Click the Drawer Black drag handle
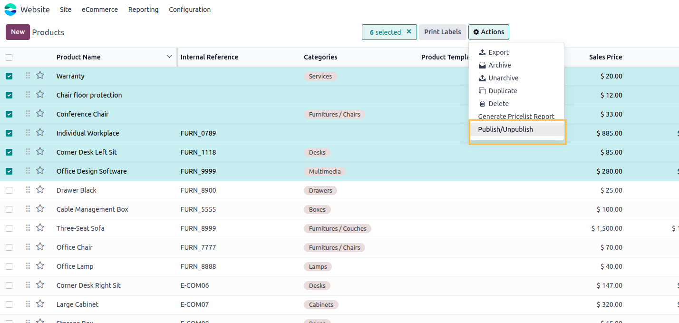This screenshot has height=323, width=679. point(28,190)
